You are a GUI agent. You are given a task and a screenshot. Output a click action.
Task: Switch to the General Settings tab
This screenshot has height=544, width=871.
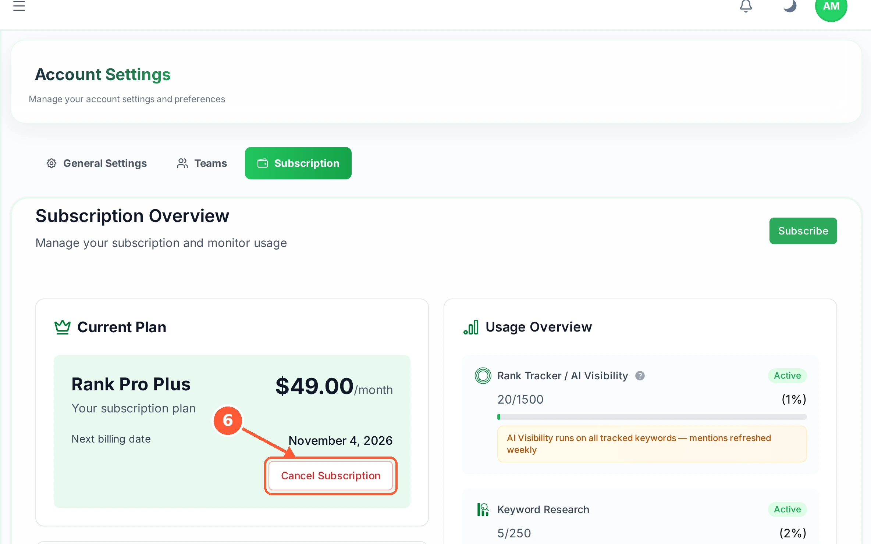97,163
